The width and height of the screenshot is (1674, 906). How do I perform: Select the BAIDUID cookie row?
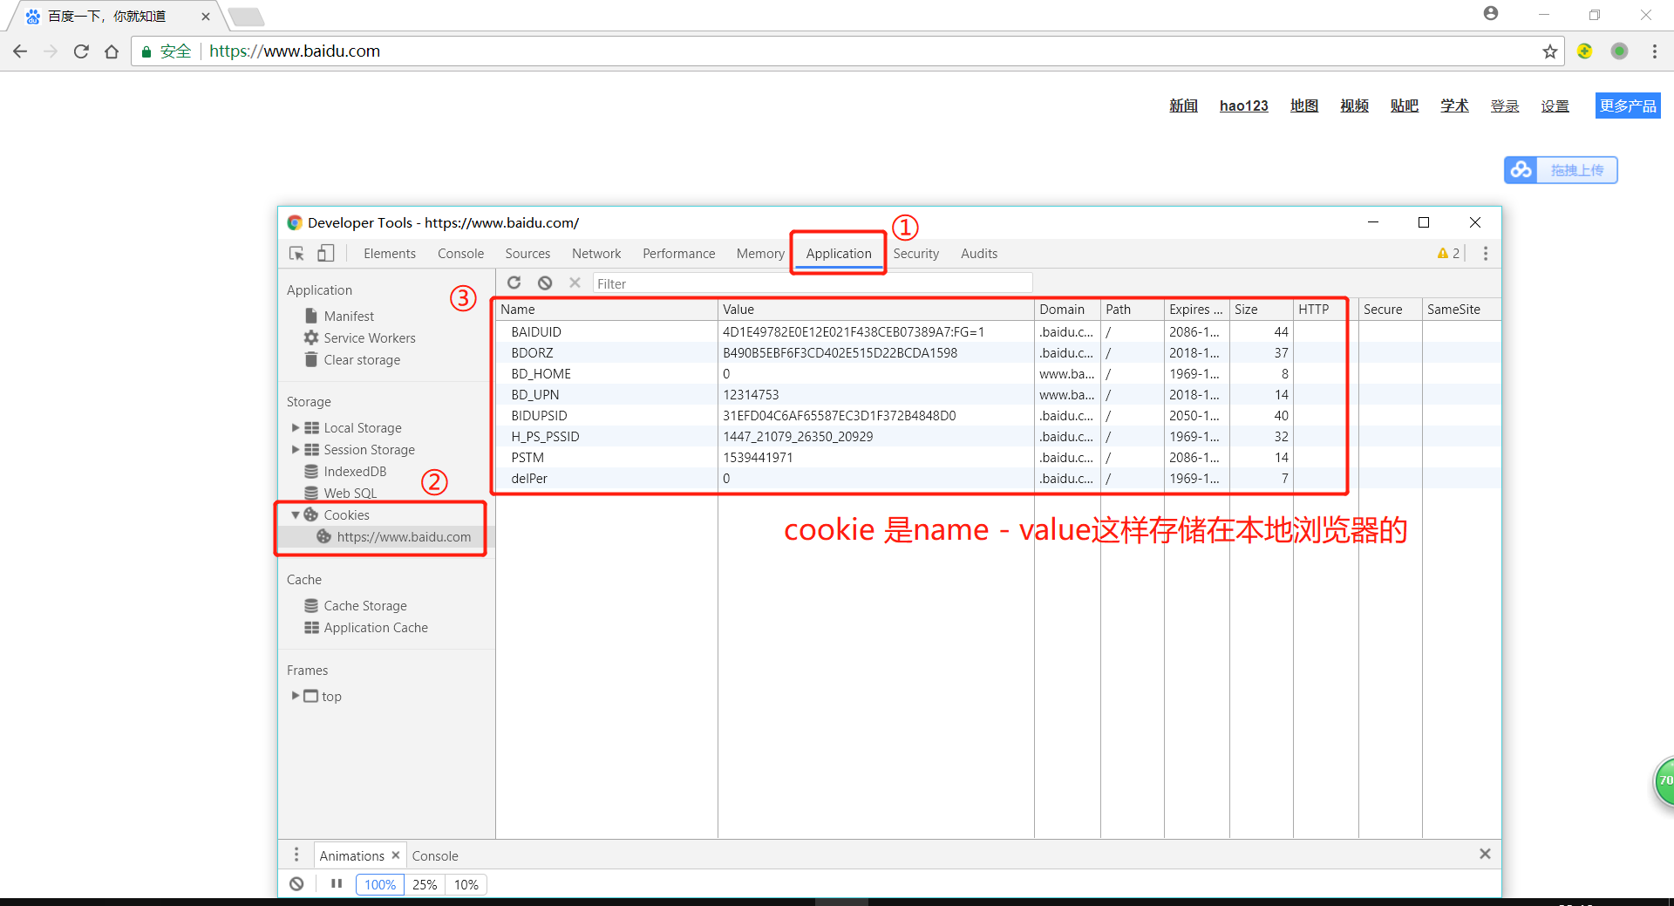pyautogui.click(x=998, y=331)
